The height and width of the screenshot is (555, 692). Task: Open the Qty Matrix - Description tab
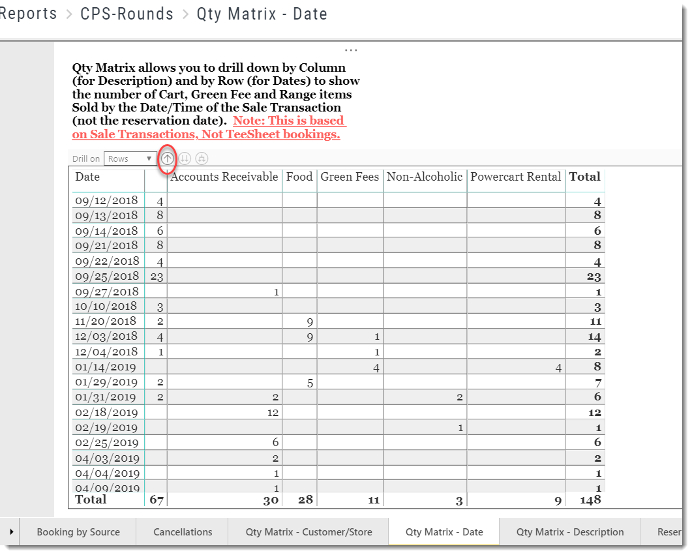pyautogui.click(x=569, y=532)
